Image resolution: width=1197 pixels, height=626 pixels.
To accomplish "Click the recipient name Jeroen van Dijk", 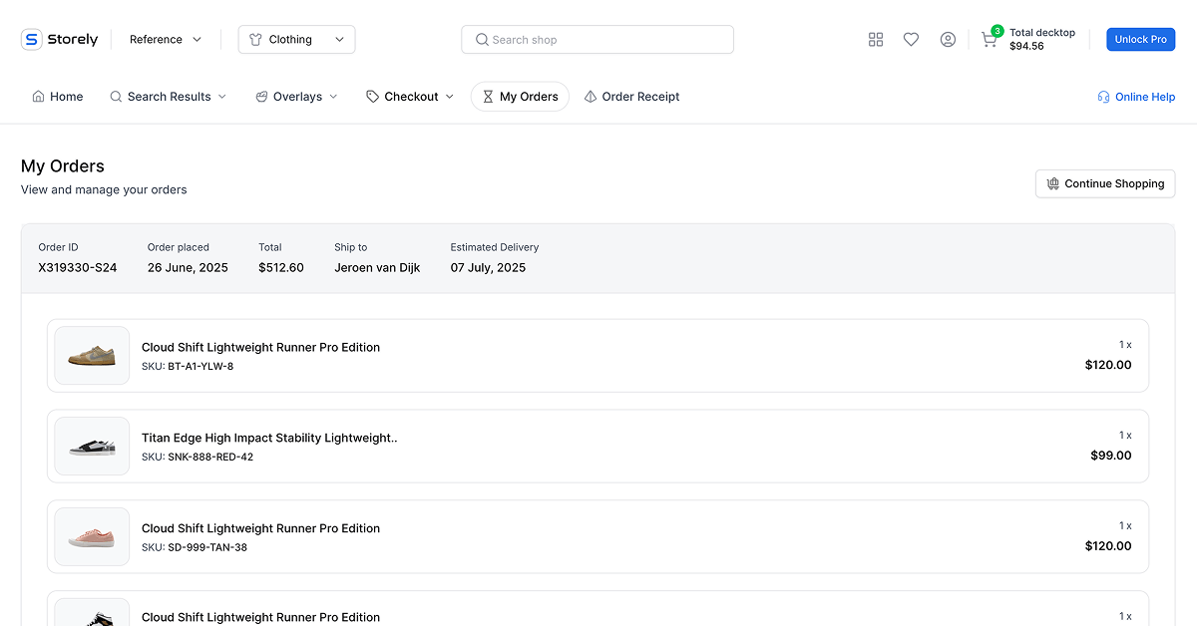I will (x=377, y=267).
